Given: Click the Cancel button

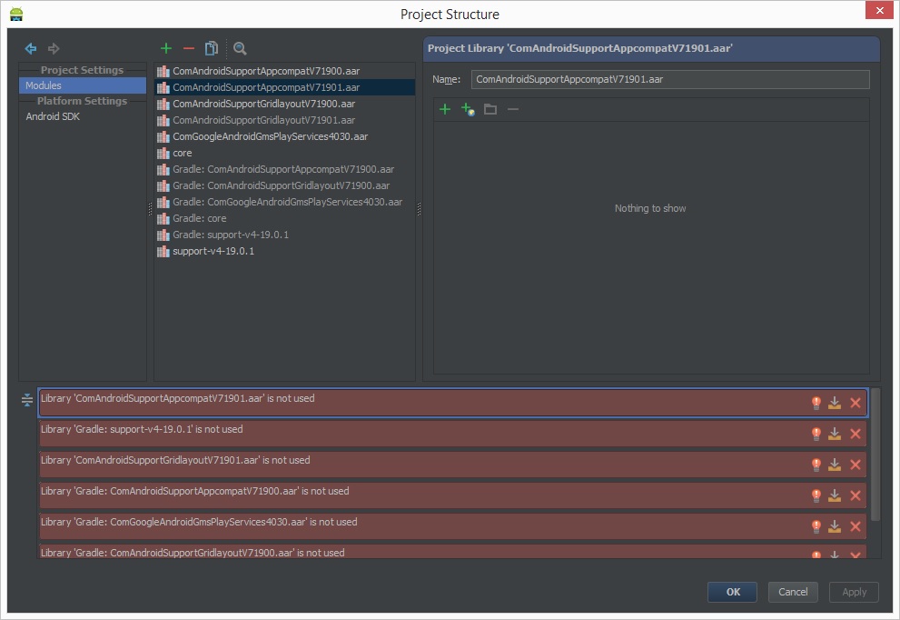Looking at the screenshot, I should (x=793, y=592).
